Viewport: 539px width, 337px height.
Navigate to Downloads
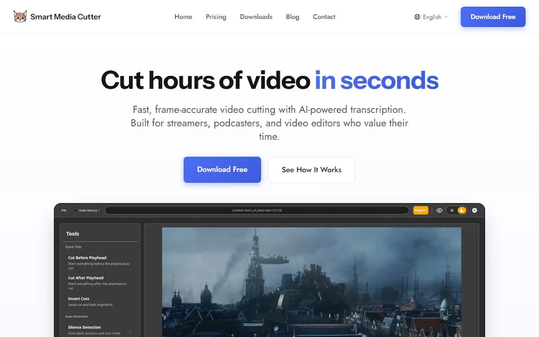pyautogui.click(x=256, y=17)
